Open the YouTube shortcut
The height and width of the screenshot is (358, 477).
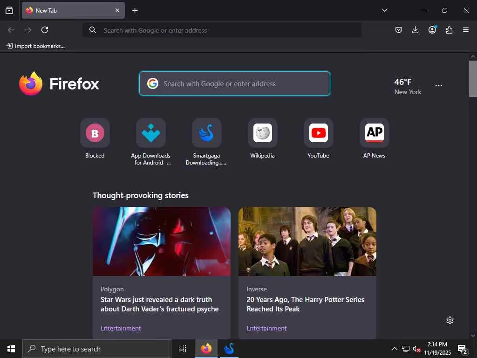(318, 138)
